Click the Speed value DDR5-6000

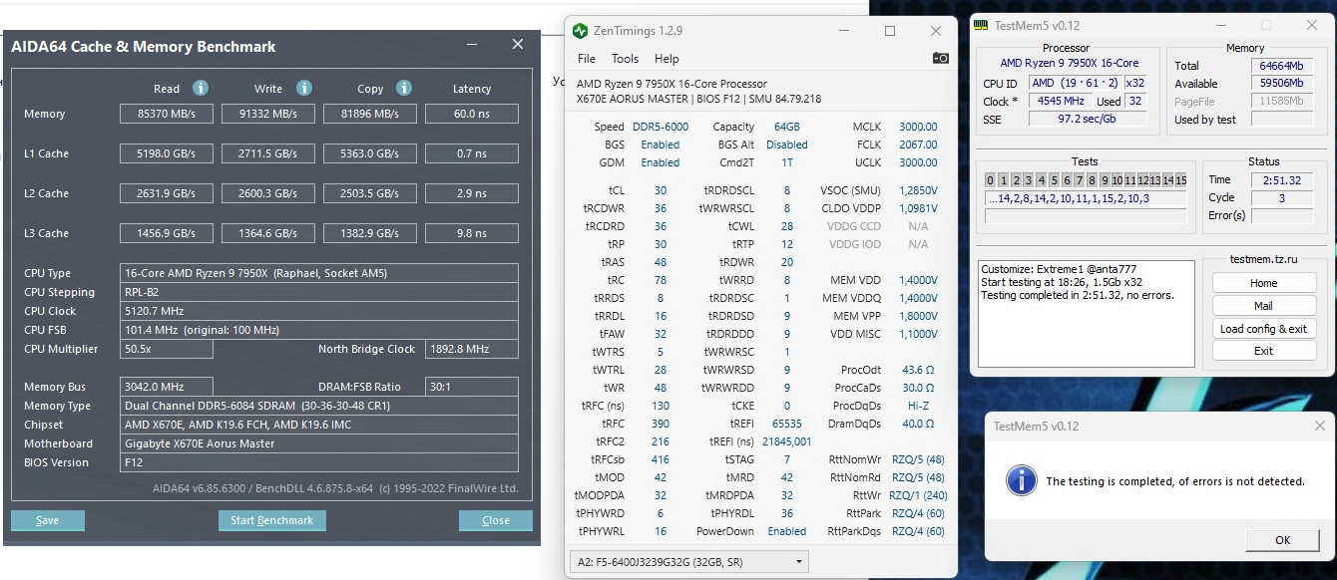[661, 127]
